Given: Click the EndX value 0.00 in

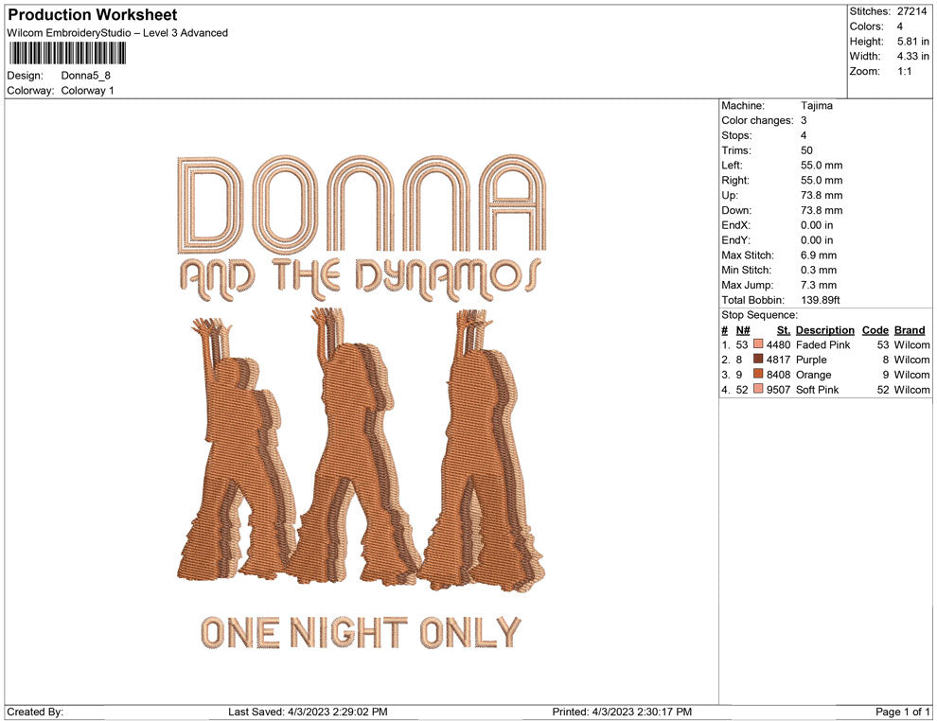Looking at the screenshot, I should pos(816,225).
